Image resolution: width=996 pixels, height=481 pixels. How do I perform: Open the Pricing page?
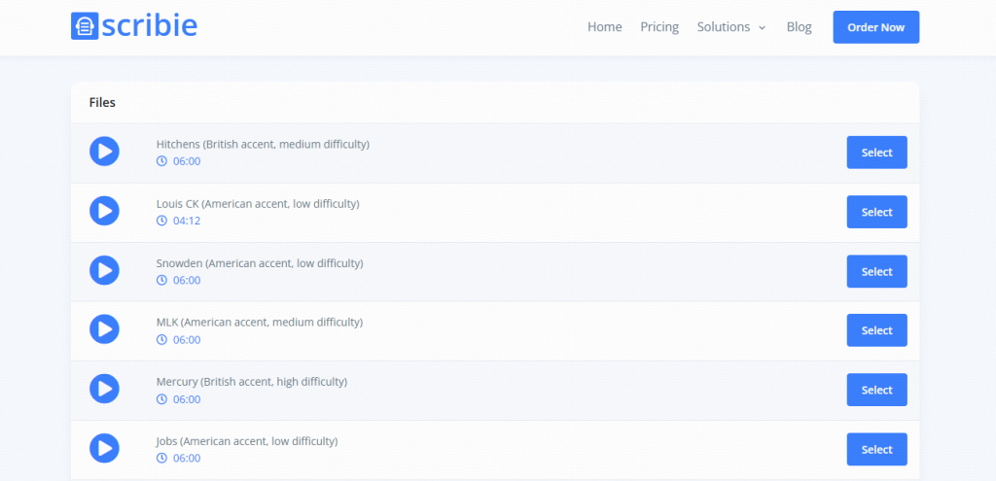click(659, 27)
